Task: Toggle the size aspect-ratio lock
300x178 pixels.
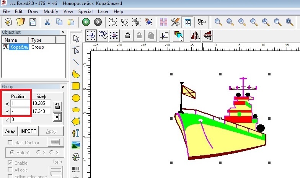Action: click(x=57, y=106)
